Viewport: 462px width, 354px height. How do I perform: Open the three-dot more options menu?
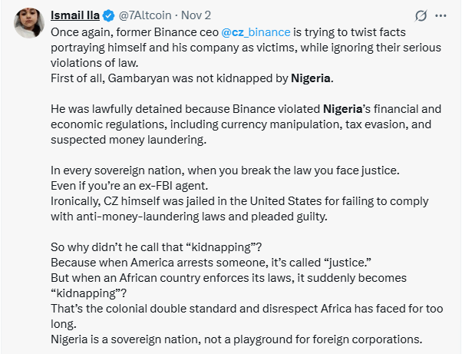coord(441,15)
